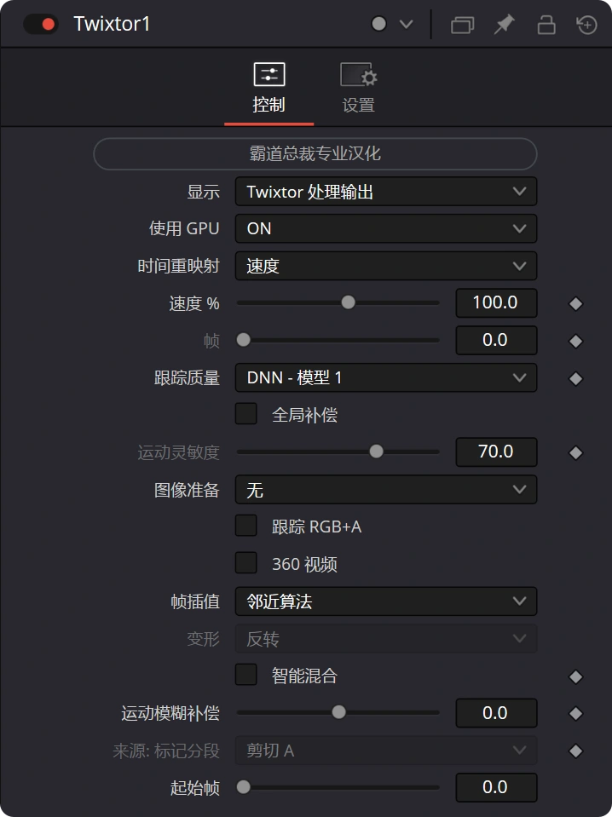
Task: Click the reset settings clock icon
Action: [x=587, y=25]
